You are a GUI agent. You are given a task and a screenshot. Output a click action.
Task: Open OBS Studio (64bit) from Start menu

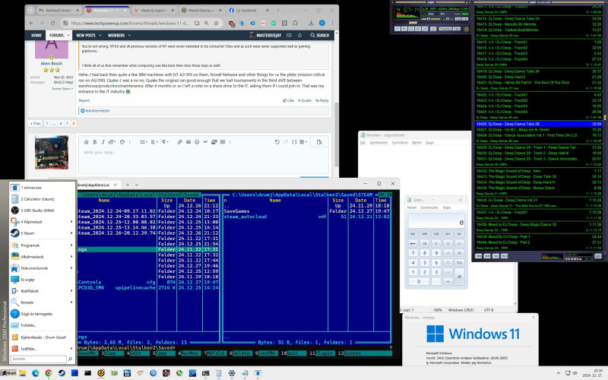tap(42, 211)
